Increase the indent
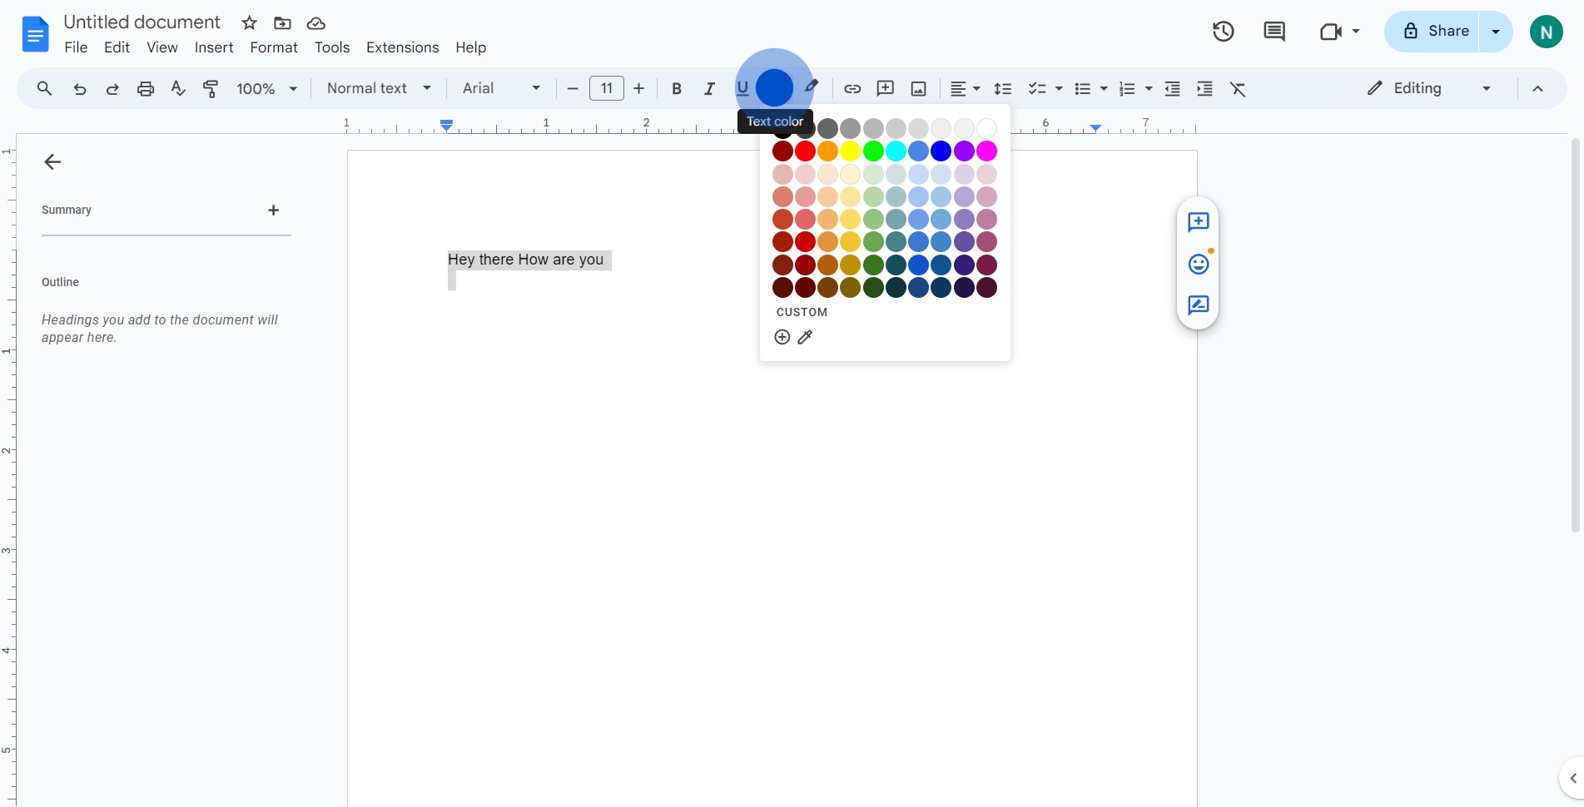Viewport: 1584px width, 807px height. pos(1204,88)
